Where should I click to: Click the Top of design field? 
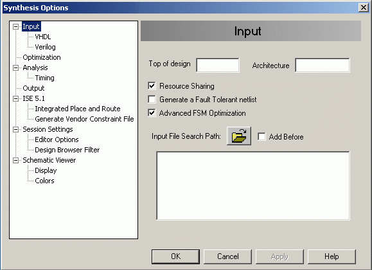point(218,65)
